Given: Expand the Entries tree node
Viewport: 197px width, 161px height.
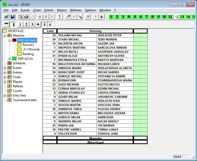Looking at the screenshot, I should [x=5, y=72].
